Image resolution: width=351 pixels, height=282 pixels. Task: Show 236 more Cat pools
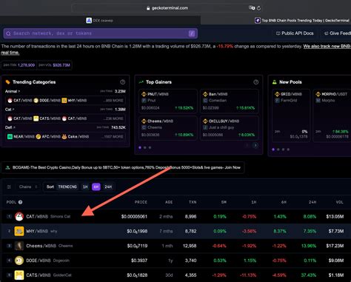113,118
